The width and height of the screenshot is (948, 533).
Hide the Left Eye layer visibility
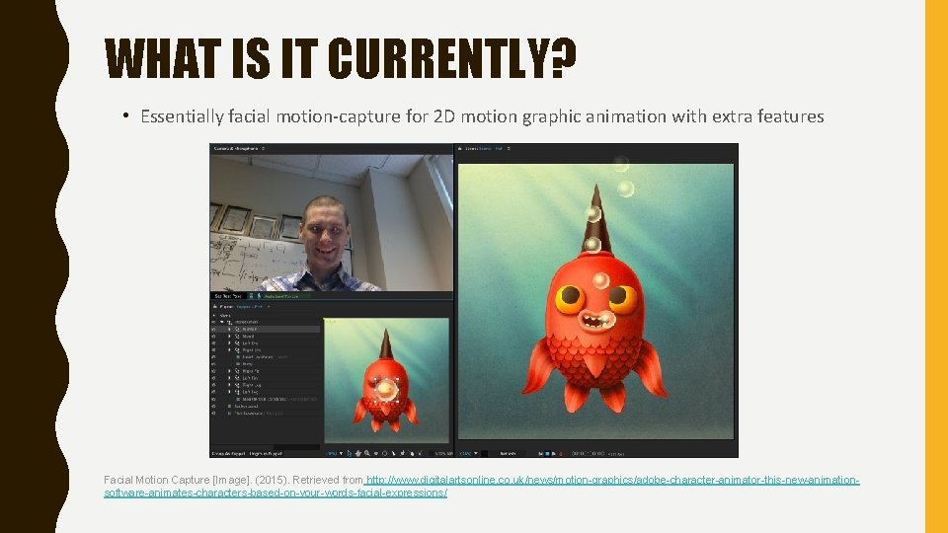point(213,343)
